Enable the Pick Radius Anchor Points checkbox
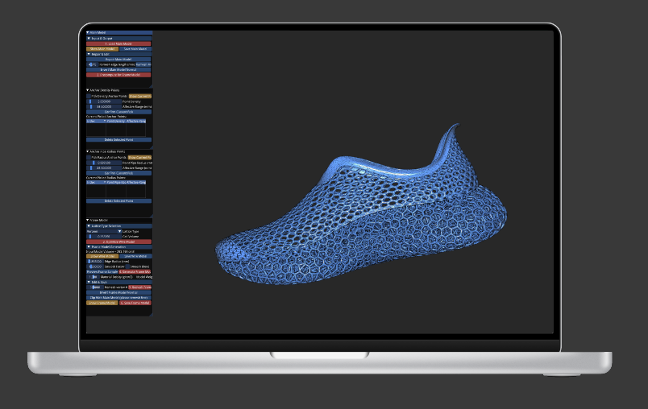This screenshot has width=648, height=409. click(x=89, y=157)
